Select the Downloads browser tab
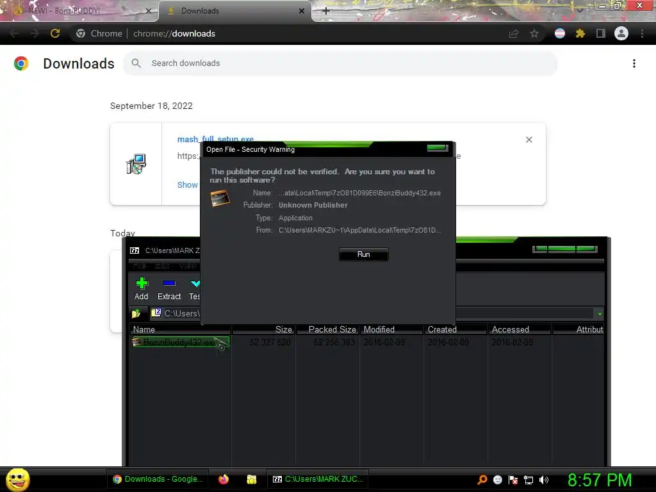 (234, 11)
